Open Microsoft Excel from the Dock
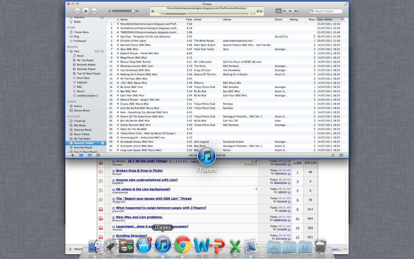 [x=235, y=247]
